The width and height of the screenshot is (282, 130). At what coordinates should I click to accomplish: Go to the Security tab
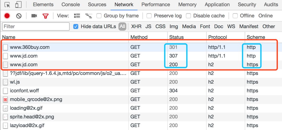click(x=247, y=5)
